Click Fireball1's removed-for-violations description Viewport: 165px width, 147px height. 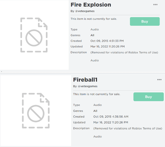(x=128, y=128)
